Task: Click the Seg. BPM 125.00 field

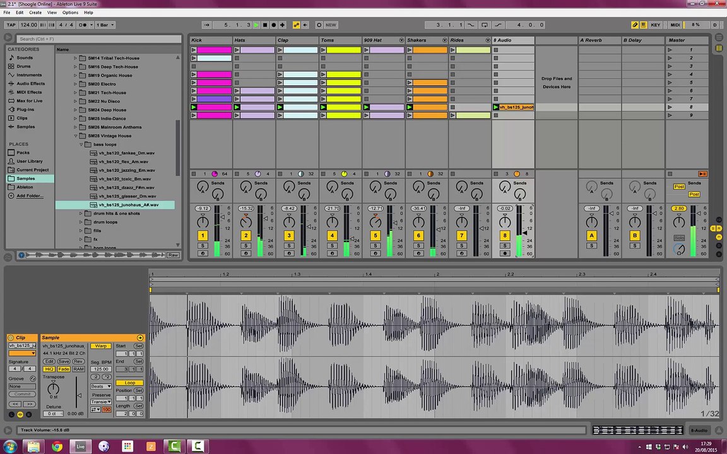Action: click(100, 370)
